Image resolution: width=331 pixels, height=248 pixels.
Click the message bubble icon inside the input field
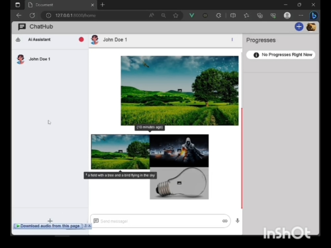tap(96, 221)
